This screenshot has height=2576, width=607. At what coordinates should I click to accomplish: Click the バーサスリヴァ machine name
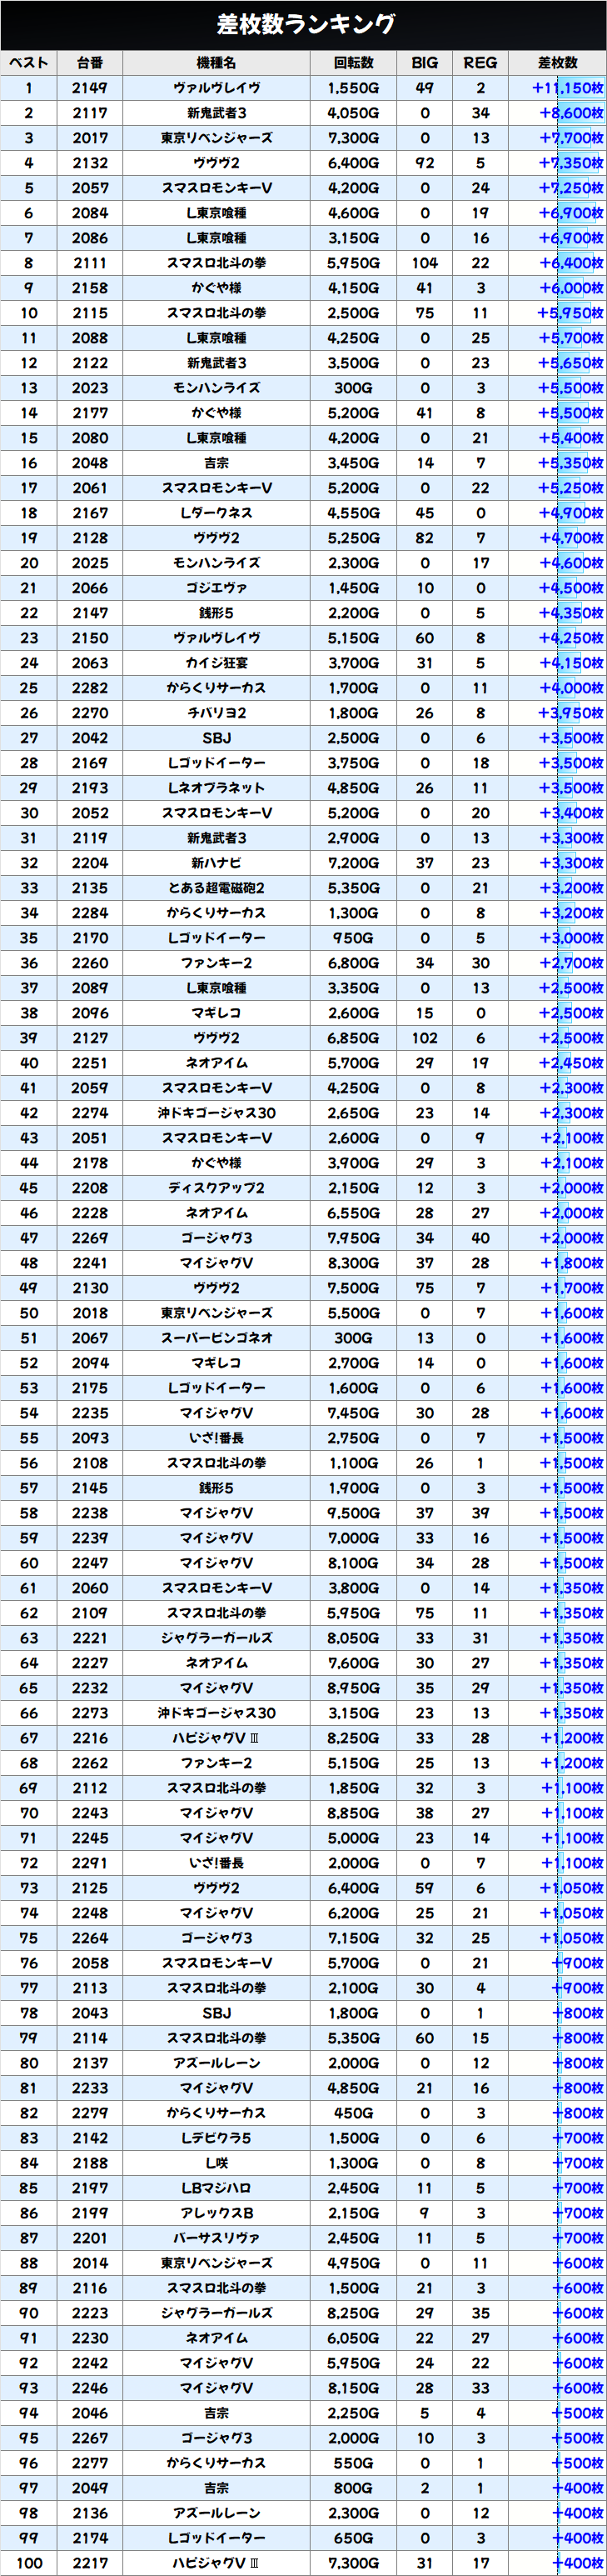[216, 2238]
